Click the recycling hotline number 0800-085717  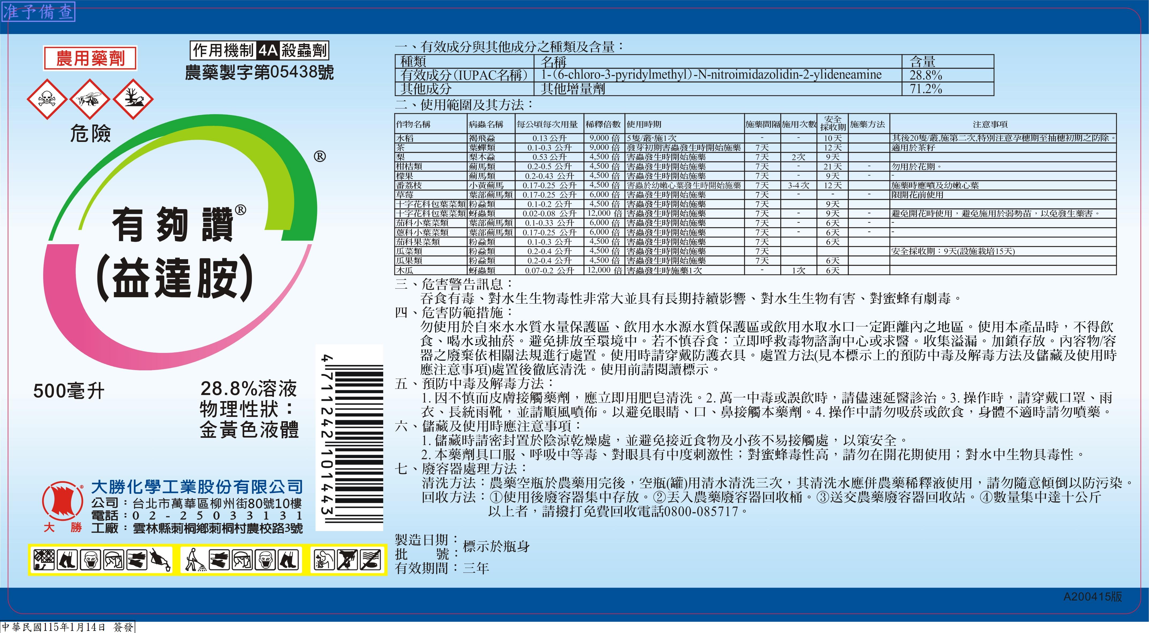pos(701,511)
